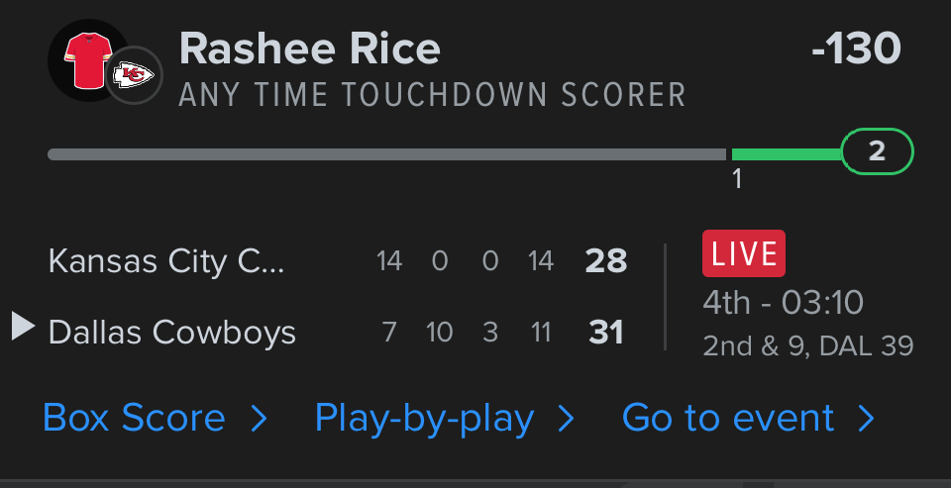Click the gray portion of the touchdown progress bar

(x=386, y=154)
